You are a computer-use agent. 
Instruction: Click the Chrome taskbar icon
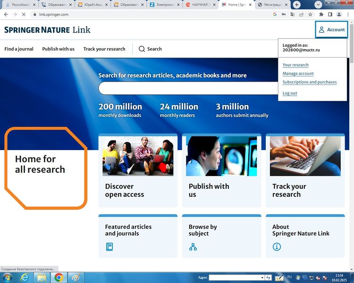click(x=59, y=277)
